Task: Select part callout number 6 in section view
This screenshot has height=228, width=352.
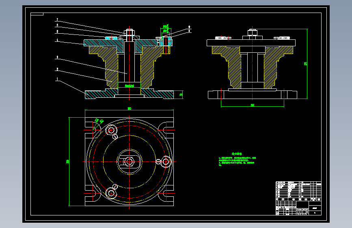Action: (57, 25)
